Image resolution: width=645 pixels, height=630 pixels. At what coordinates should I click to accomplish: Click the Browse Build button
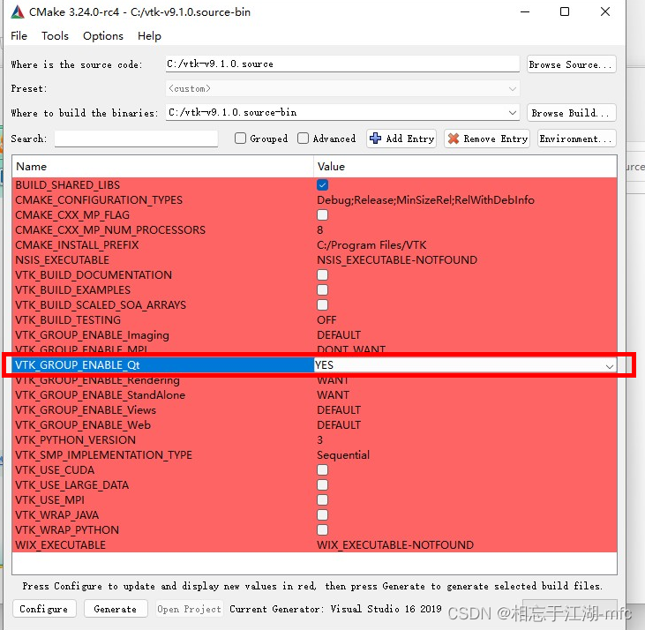point(572,113)
